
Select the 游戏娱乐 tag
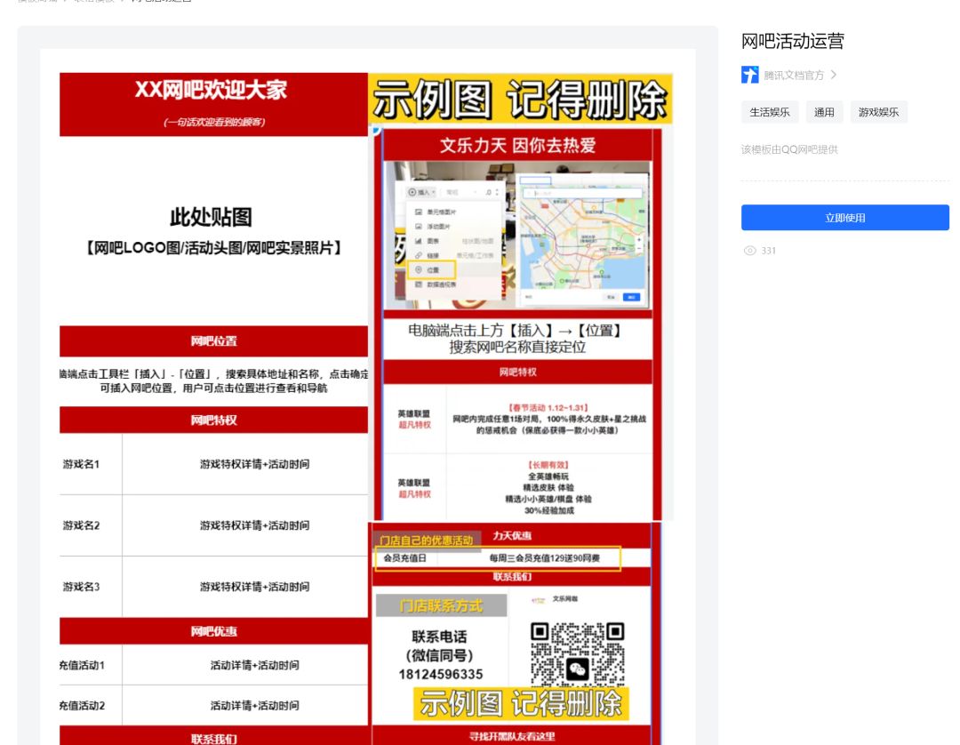coord(878,112)
